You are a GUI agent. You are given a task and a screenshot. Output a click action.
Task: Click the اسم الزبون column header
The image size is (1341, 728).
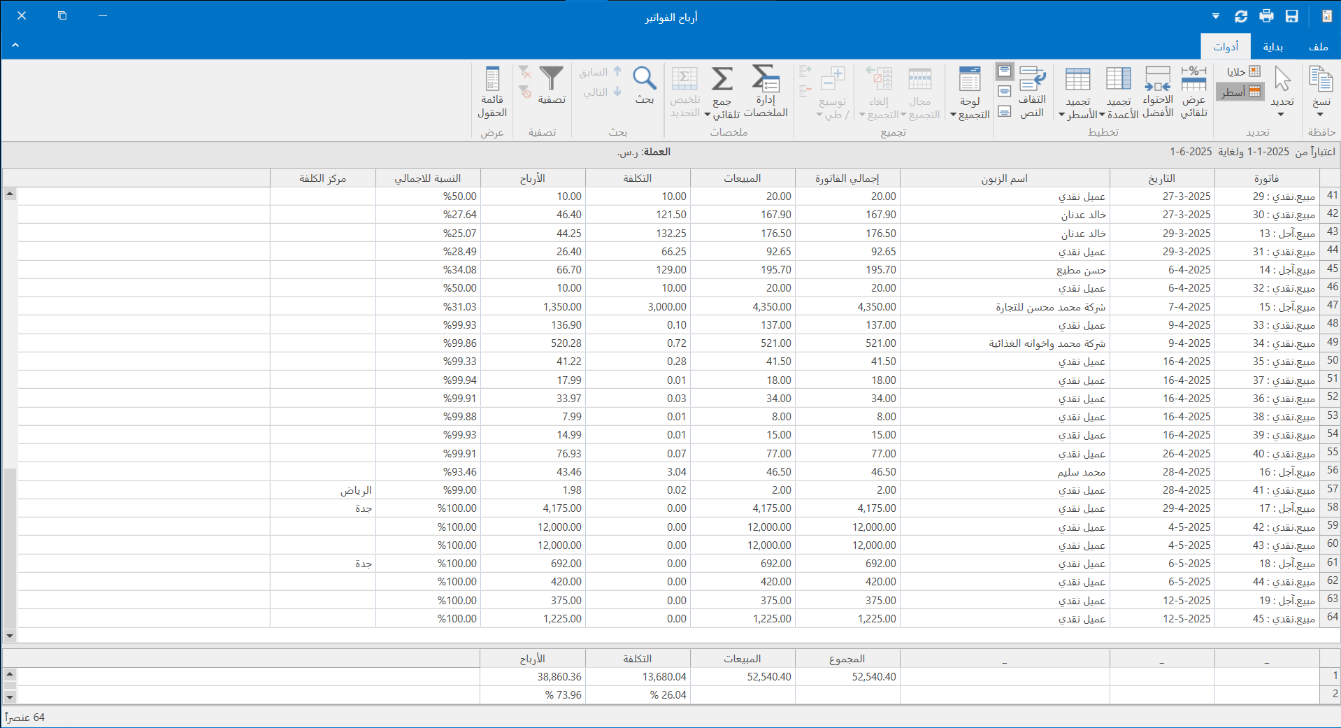(x=1004, y=178)
